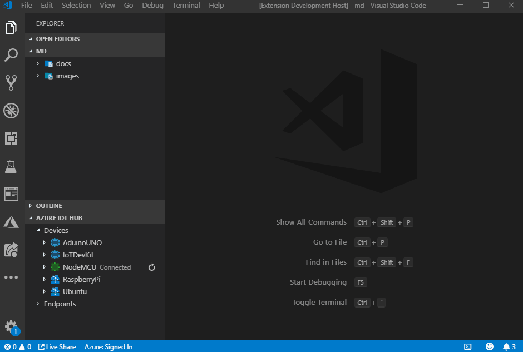
Task: Click the Endpoints label
Action: [60, 304]
